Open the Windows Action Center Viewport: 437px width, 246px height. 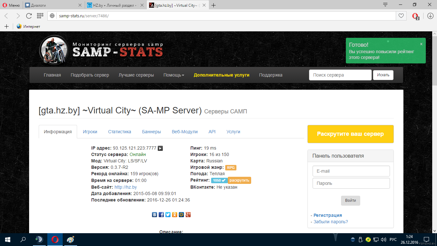click(x=427, y=240)
